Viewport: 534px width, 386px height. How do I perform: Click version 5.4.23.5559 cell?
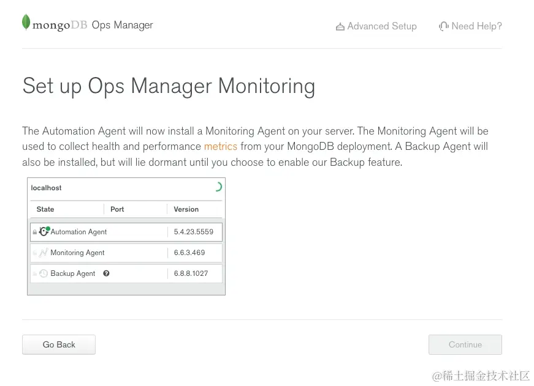[194, 232]
